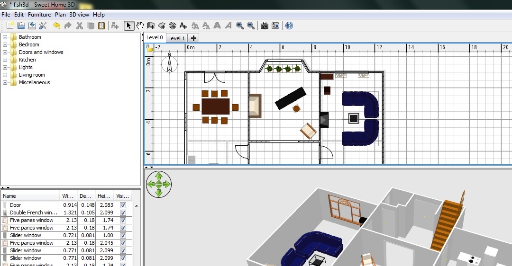Click the 3D view up navigation arrow

159,177
